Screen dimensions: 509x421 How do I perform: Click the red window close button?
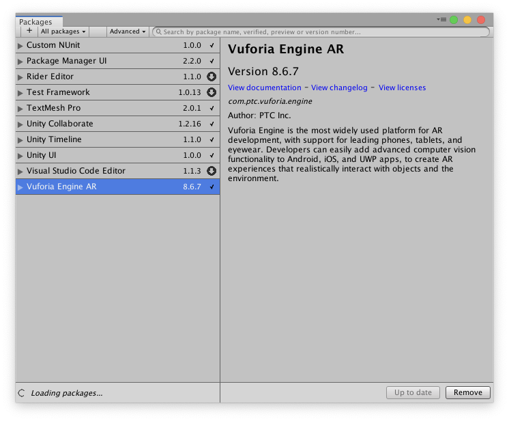coord(481,20)
